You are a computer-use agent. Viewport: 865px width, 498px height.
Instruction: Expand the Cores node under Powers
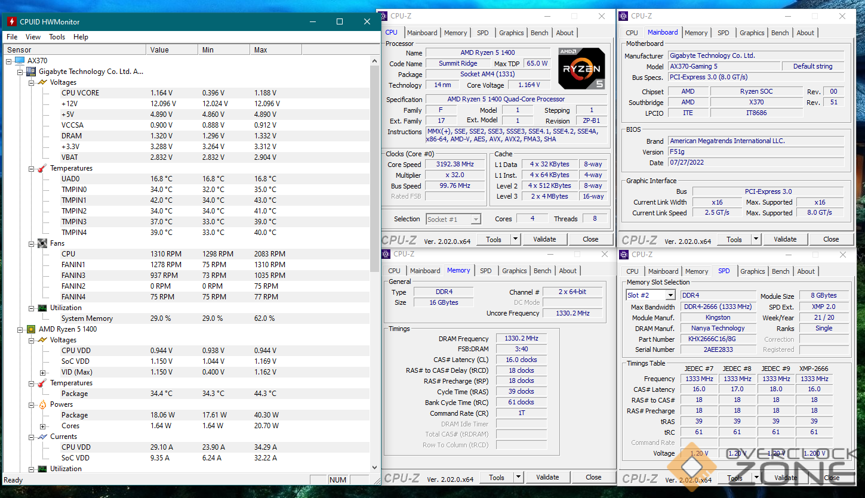coord(42,426)
